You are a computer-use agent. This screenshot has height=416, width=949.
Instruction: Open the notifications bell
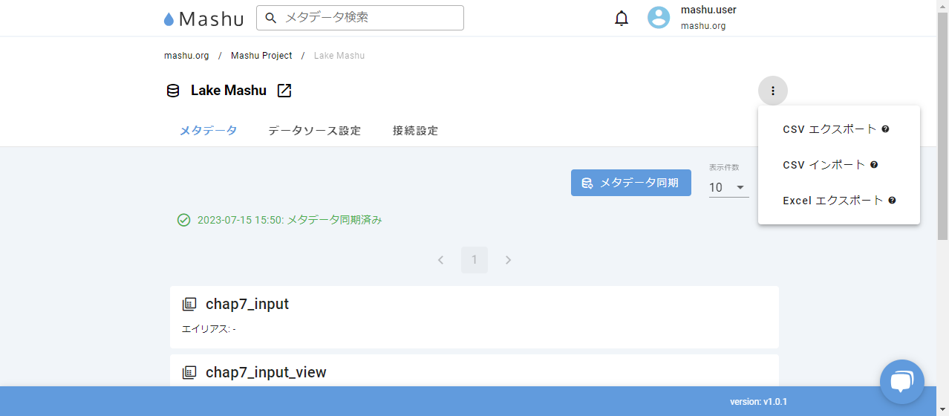pos(622,19)
